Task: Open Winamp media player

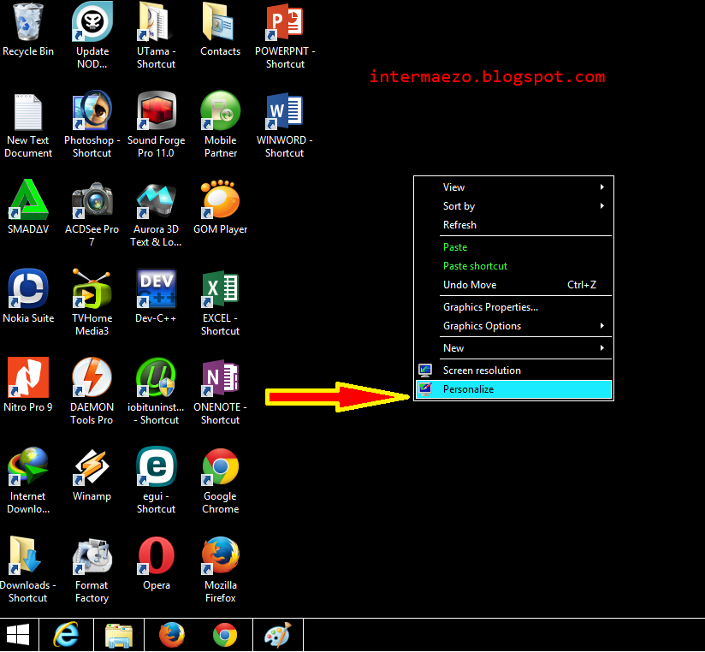Action: [x=92, y=467]
